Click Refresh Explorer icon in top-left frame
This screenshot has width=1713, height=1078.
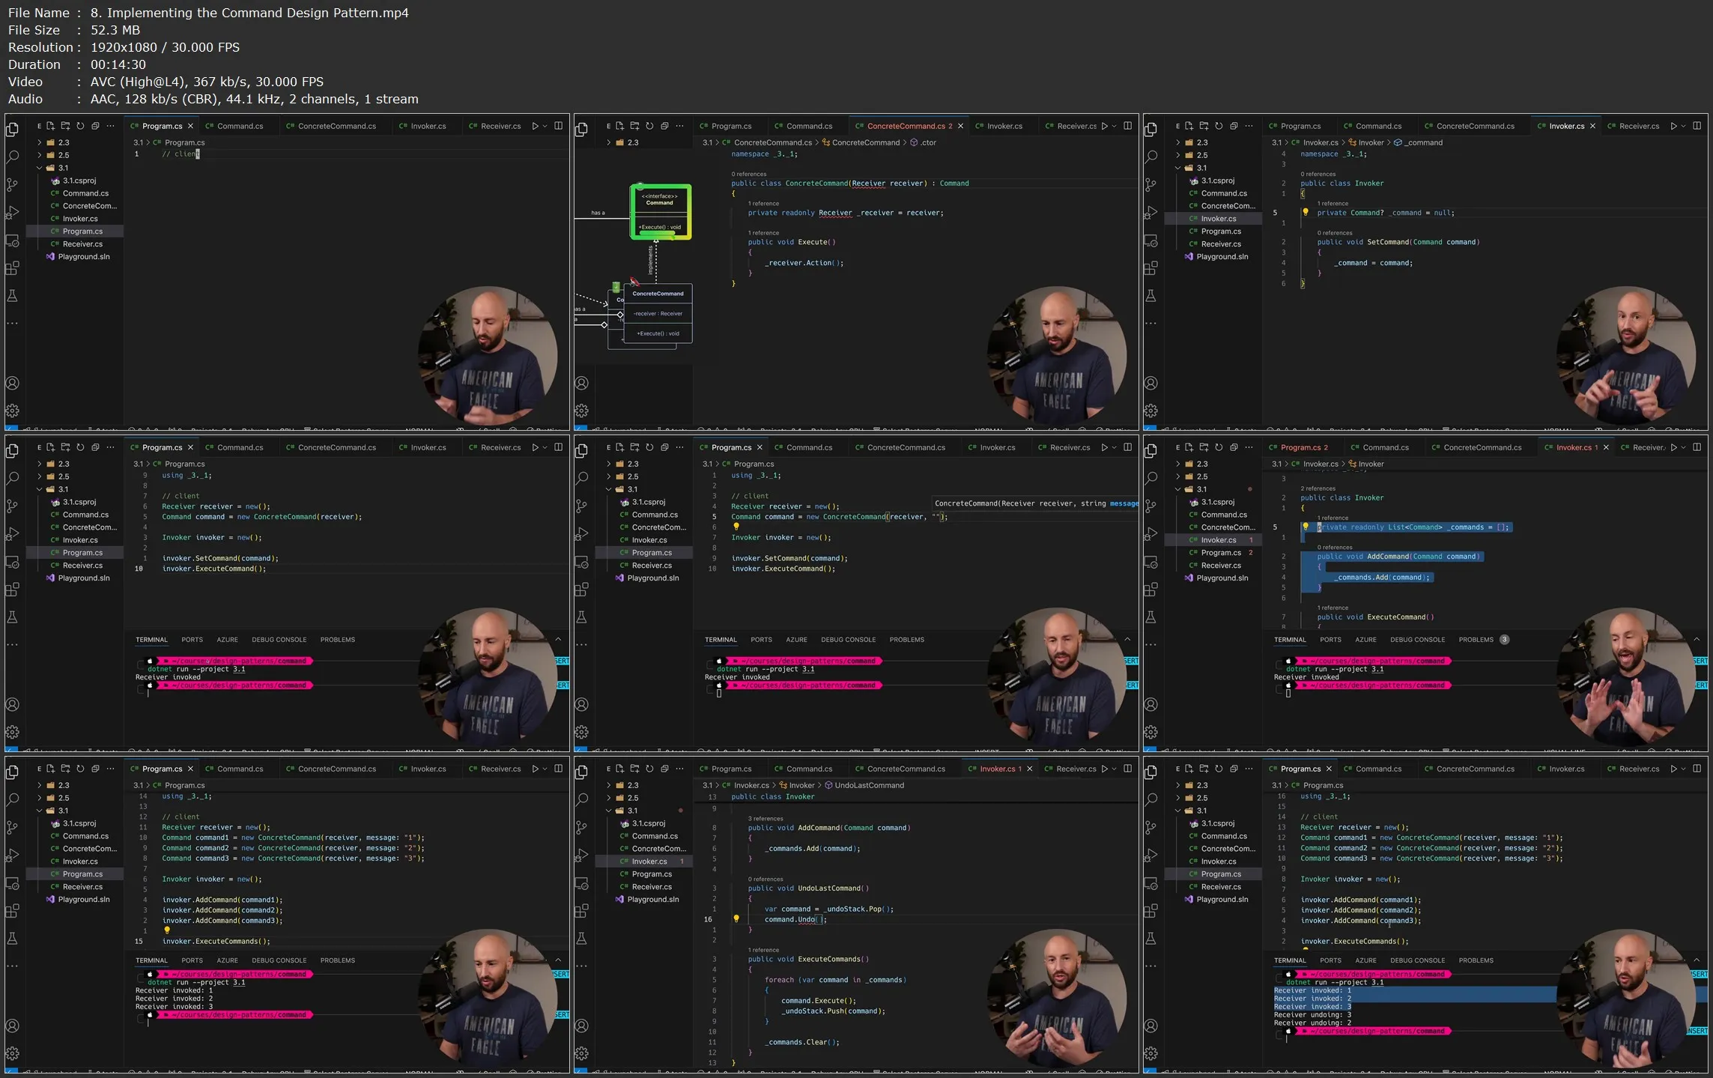pos(80,126)
